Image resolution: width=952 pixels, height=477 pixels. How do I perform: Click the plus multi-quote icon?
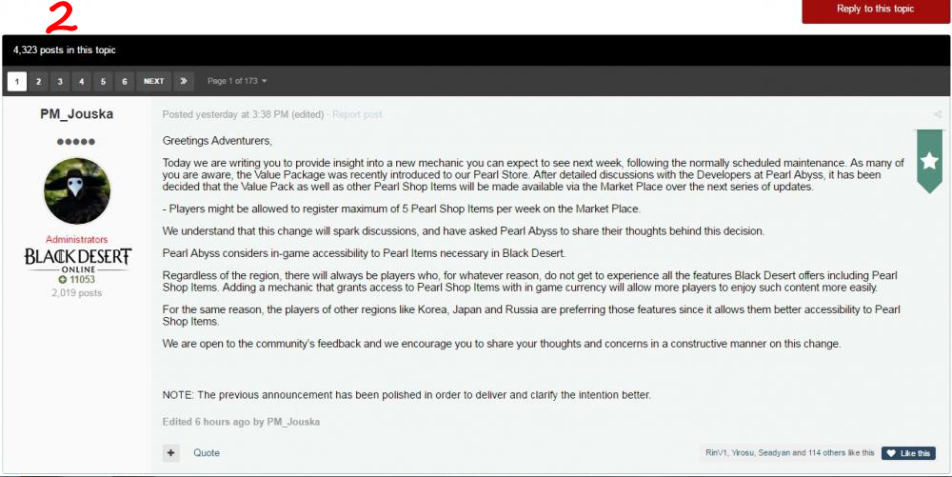[170, 453]
